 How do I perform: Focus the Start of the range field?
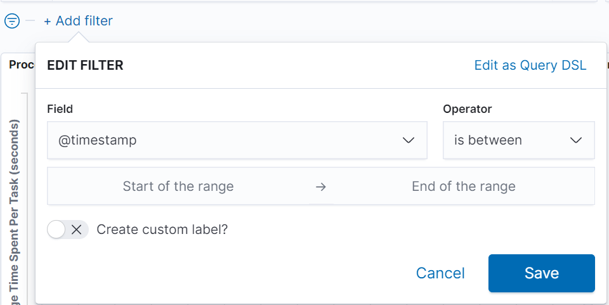178,186
